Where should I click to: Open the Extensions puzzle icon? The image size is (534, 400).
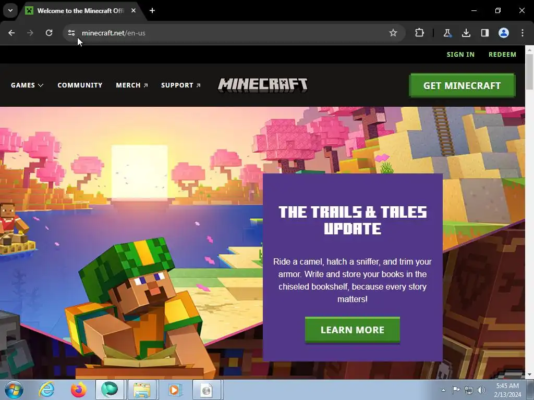420,33
